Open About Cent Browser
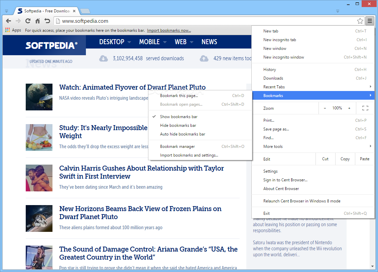Image resolution: width=378 pixels, height=272 pixels. pos(313,188)
